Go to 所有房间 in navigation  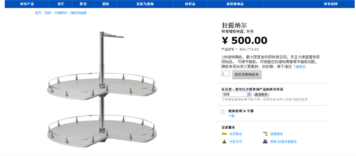[331, 4]
